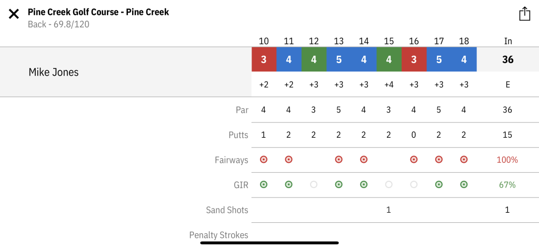Tap the hole 17 green GIR marker
Image resolution: width=539 pixels, height=249 pixels.
click(x=438, y=184)
